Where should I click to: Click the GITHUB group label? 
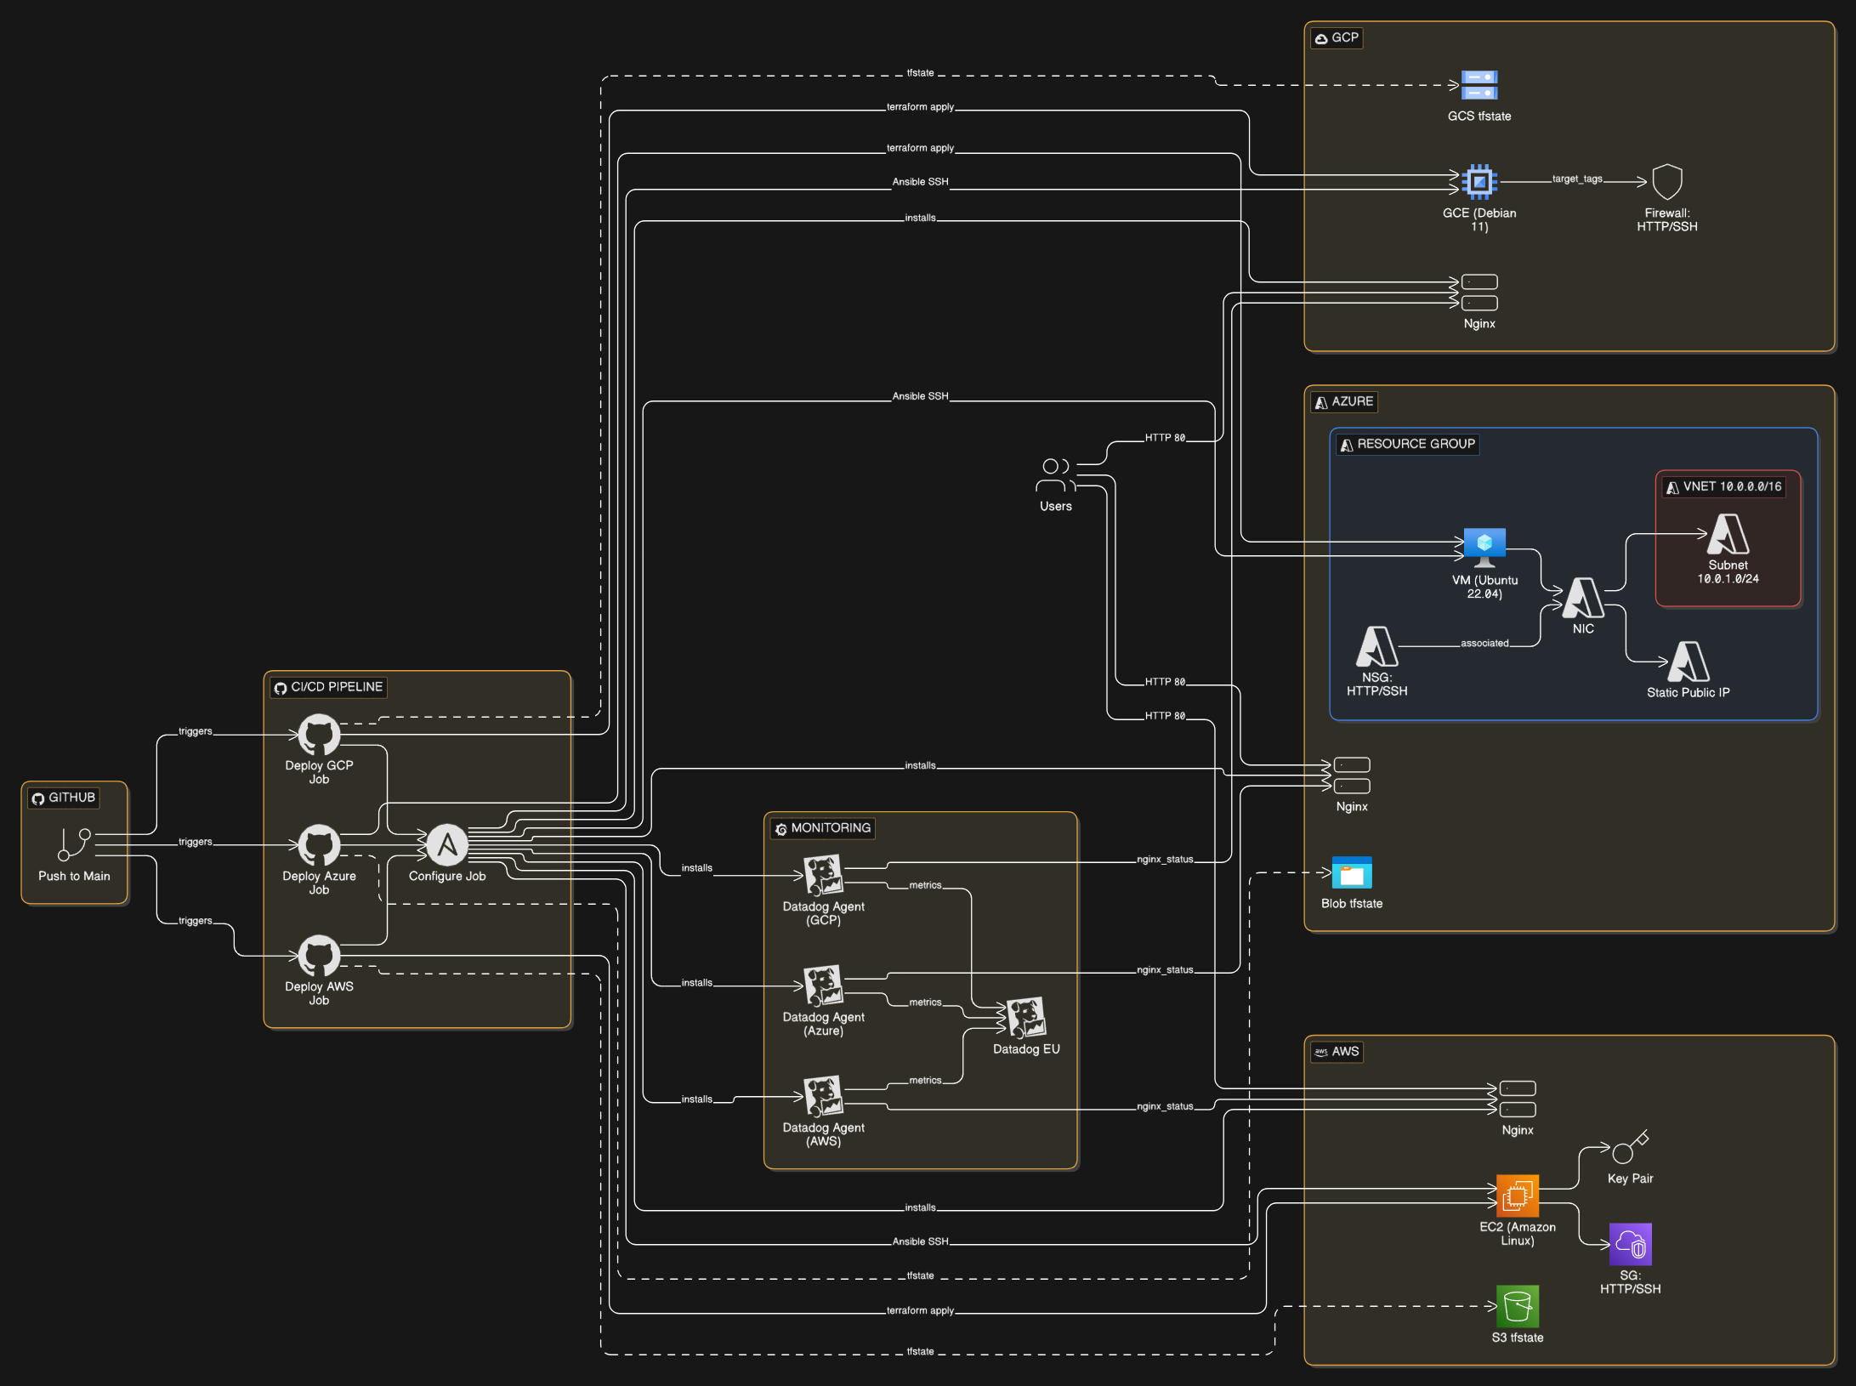[x=64, y=798]
